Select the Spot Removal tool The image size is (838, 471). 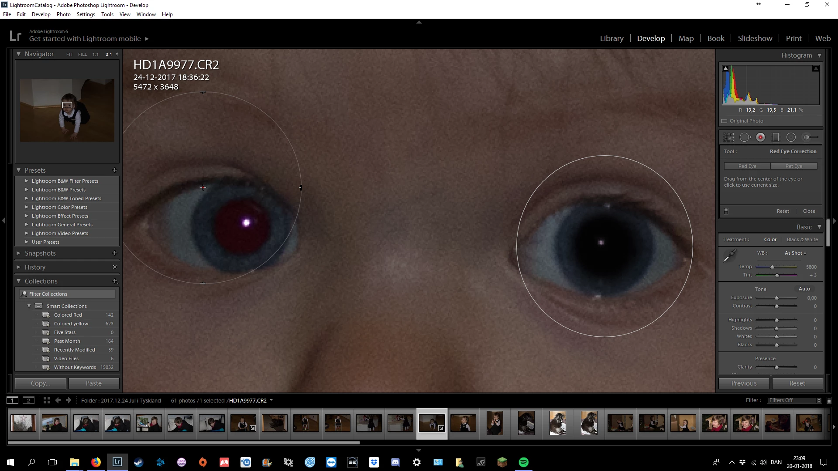click(x=745, y=137)
